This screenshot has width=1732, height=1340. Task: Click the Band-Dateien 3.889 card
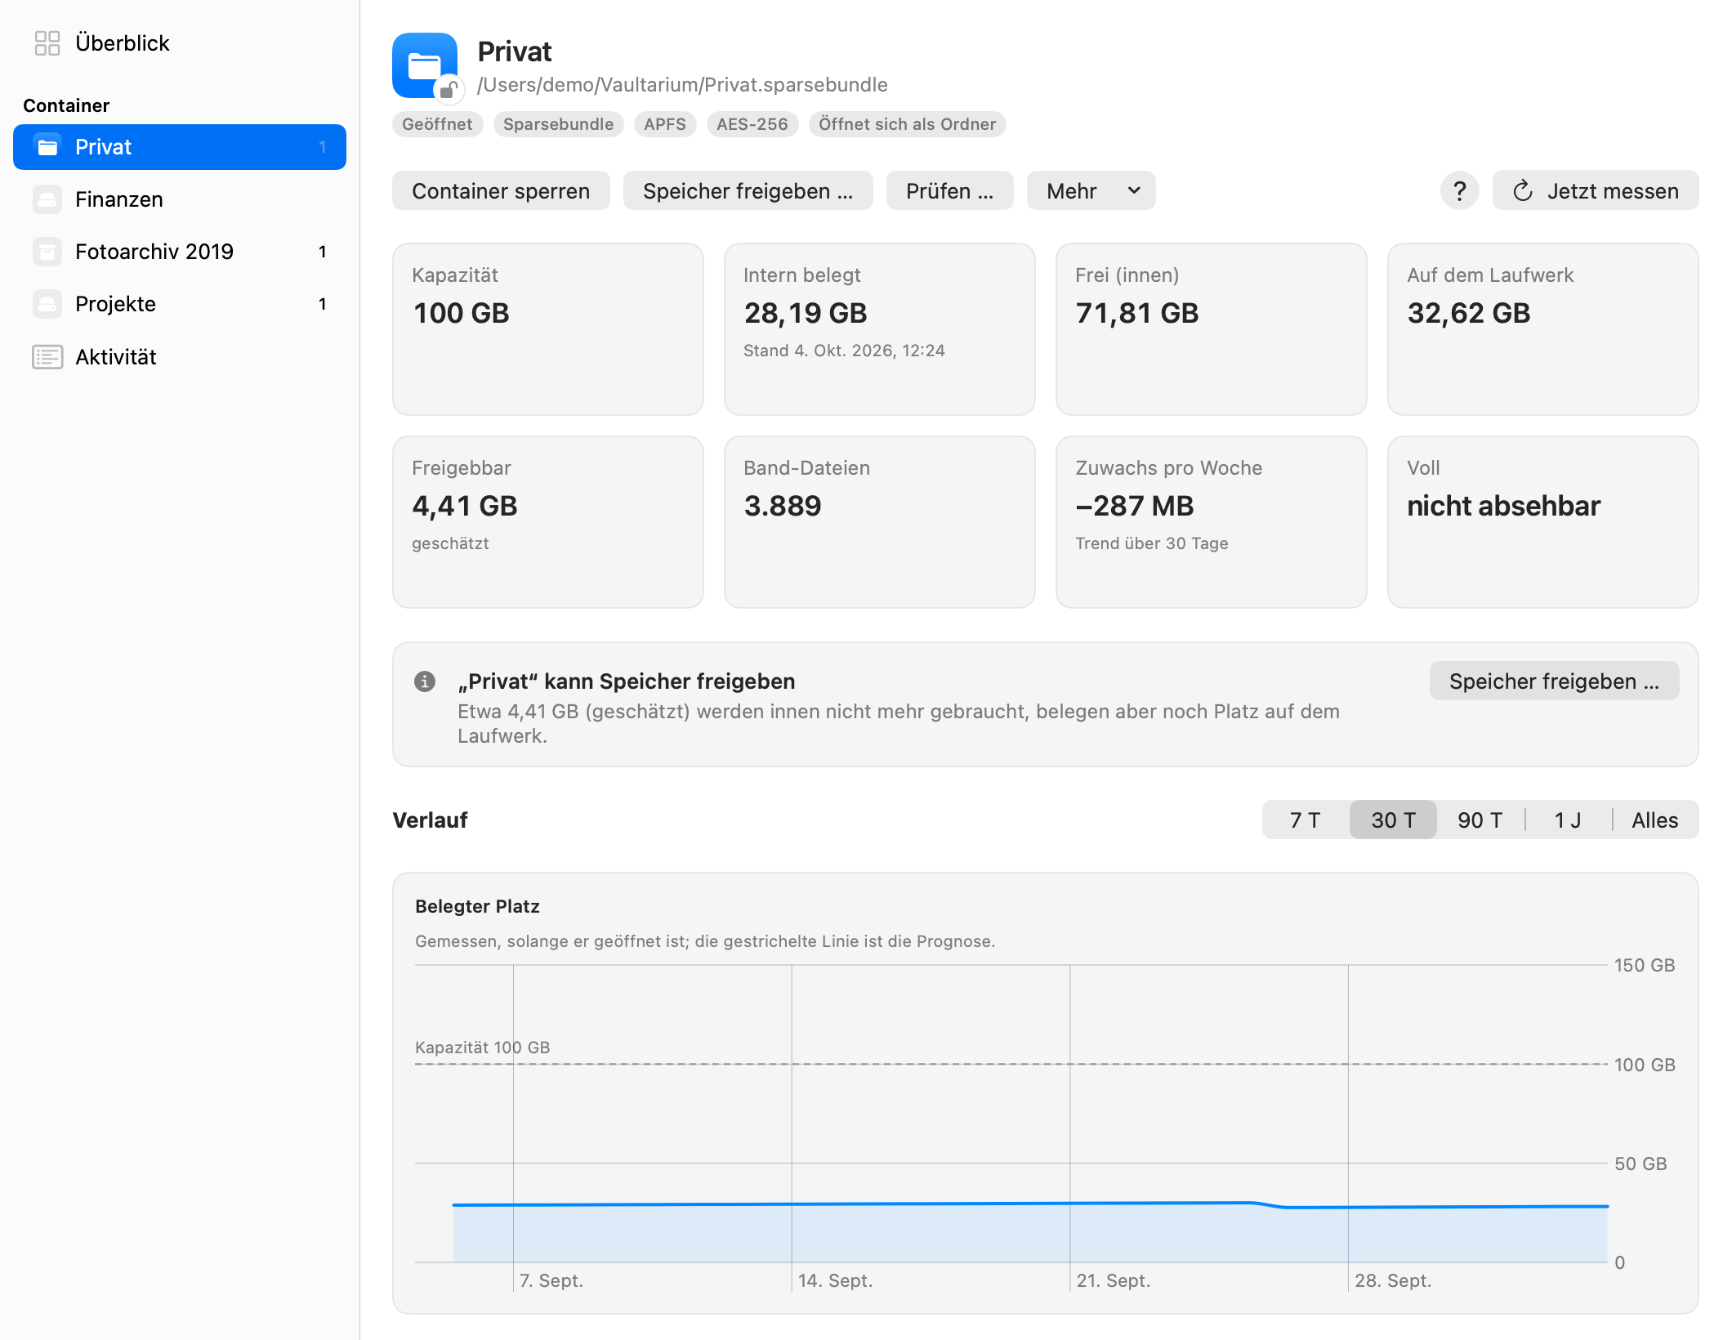pyautogui.click(x=880, y=522)
